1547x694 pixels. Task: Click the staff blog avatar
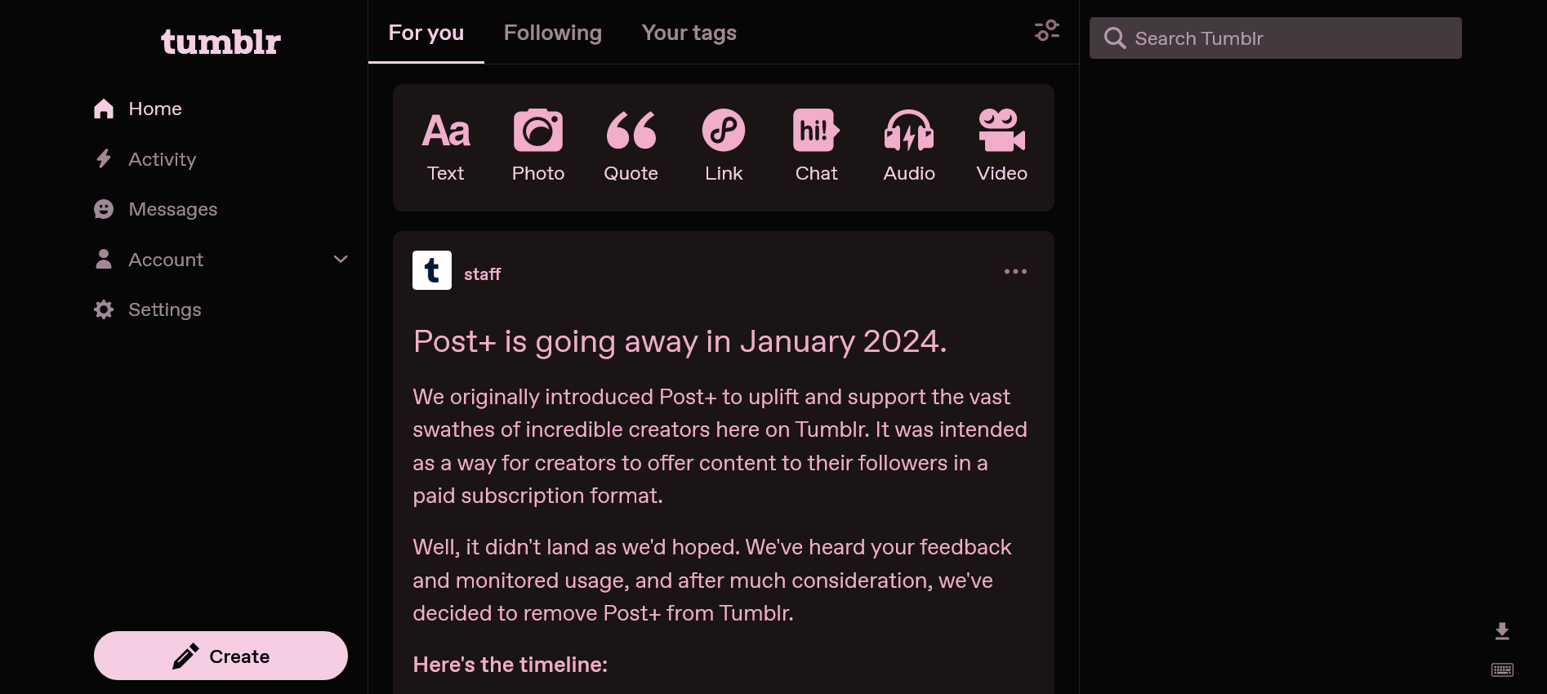tap(432, 270)
